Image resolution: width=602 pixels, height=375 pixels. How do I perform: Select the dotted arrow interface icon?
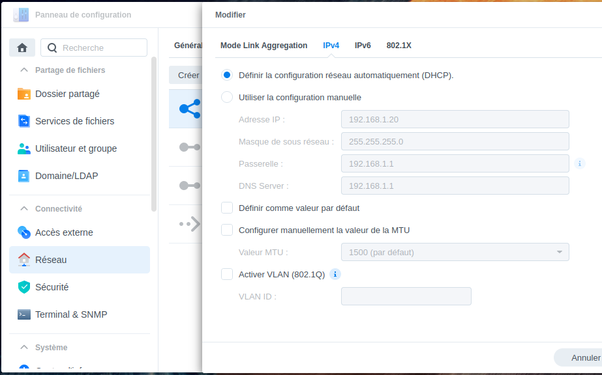coord(190,224)
